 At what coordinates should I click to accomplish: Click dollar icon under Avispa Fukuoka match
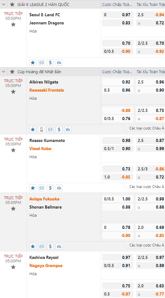[50, 246]
